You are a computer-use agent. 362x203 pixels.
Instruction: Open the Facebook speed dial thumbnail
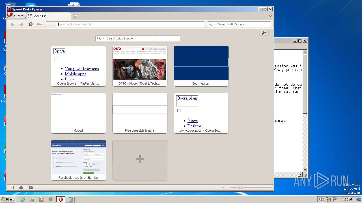point(78,160)
